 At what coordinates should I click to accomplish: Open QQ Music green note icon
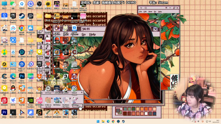coord(4,52)
